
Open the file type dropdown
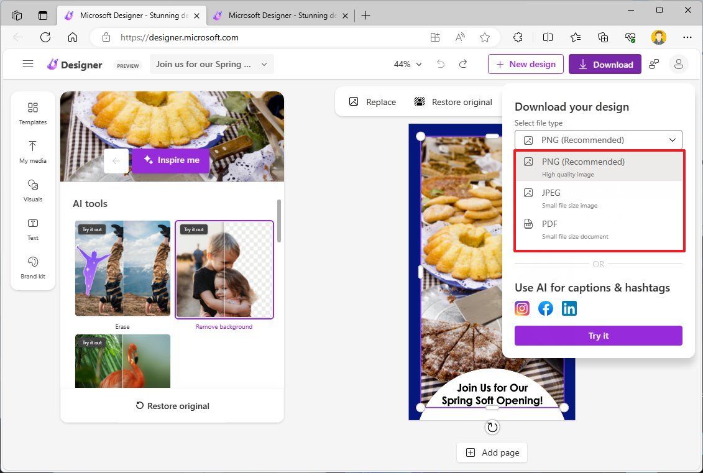(x=598, y=140)
